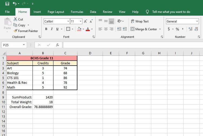Viewport: 203px width, 136px height.
Task: Open the Clipboard dialog launcher
Action: (40, 37)
